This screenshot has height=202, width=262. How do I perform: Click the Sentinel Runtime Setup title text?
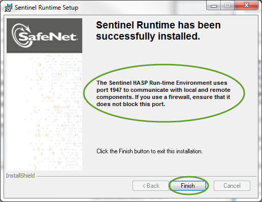pyautogui.click(x=46, y=8)
